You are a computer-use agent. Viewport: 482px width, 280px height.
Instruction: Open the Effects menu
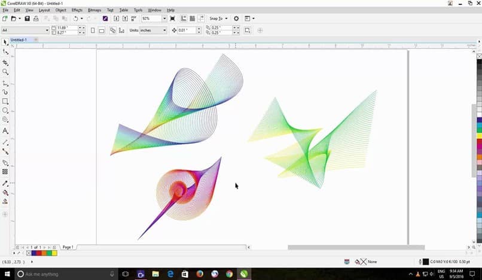pos(77,10)
